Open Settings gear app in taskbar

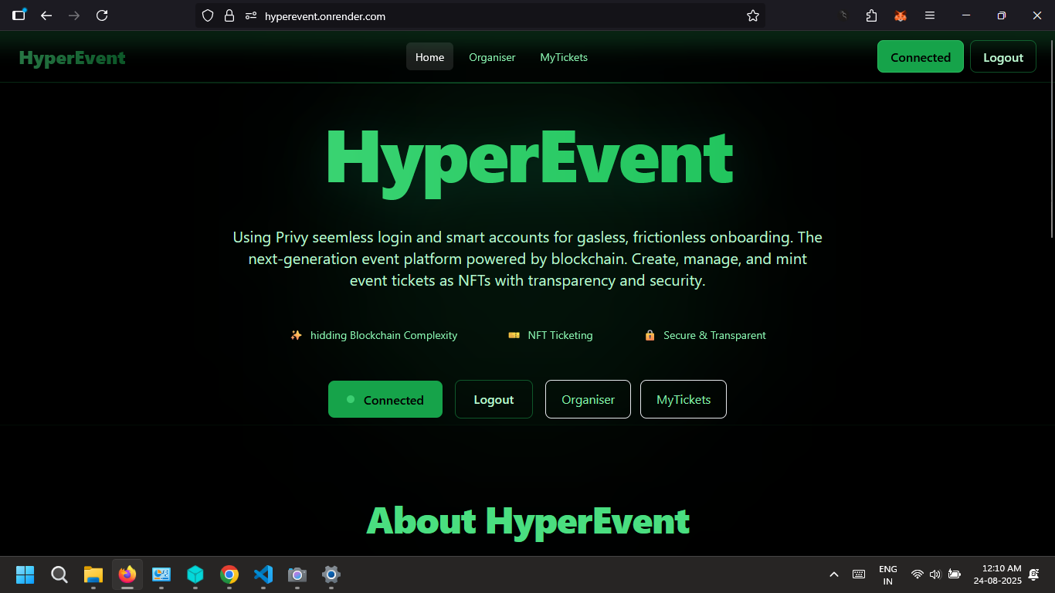331,574
